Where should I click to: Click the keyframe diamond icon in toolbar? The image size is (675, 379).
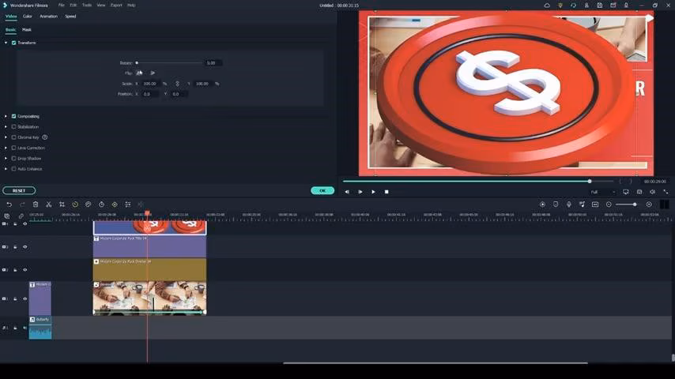(x=115, y=205)
